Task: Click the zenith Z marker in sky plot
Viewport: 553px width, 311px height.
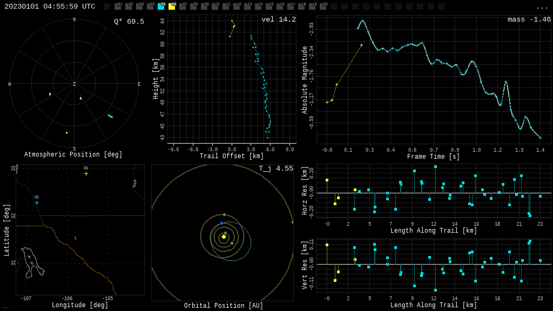Action: tap(75, 84)
